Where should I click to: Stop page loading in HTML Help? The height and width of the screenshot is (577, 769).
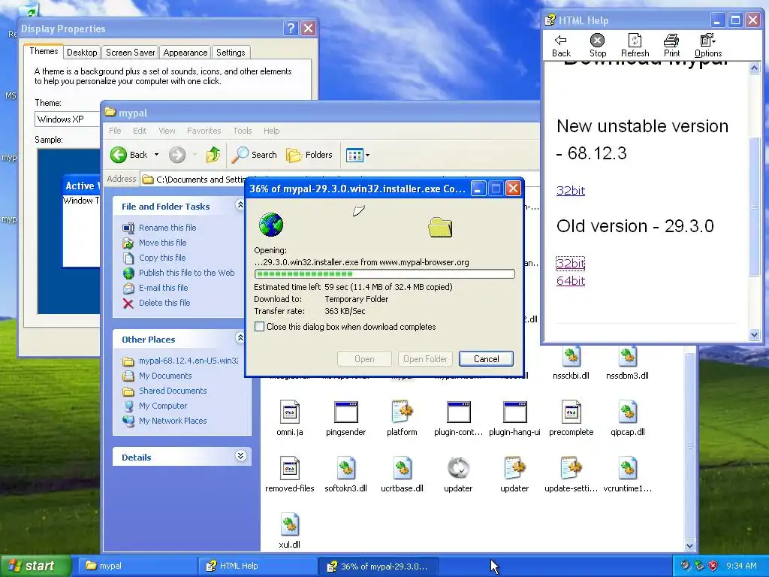click(x=597, y=45)
